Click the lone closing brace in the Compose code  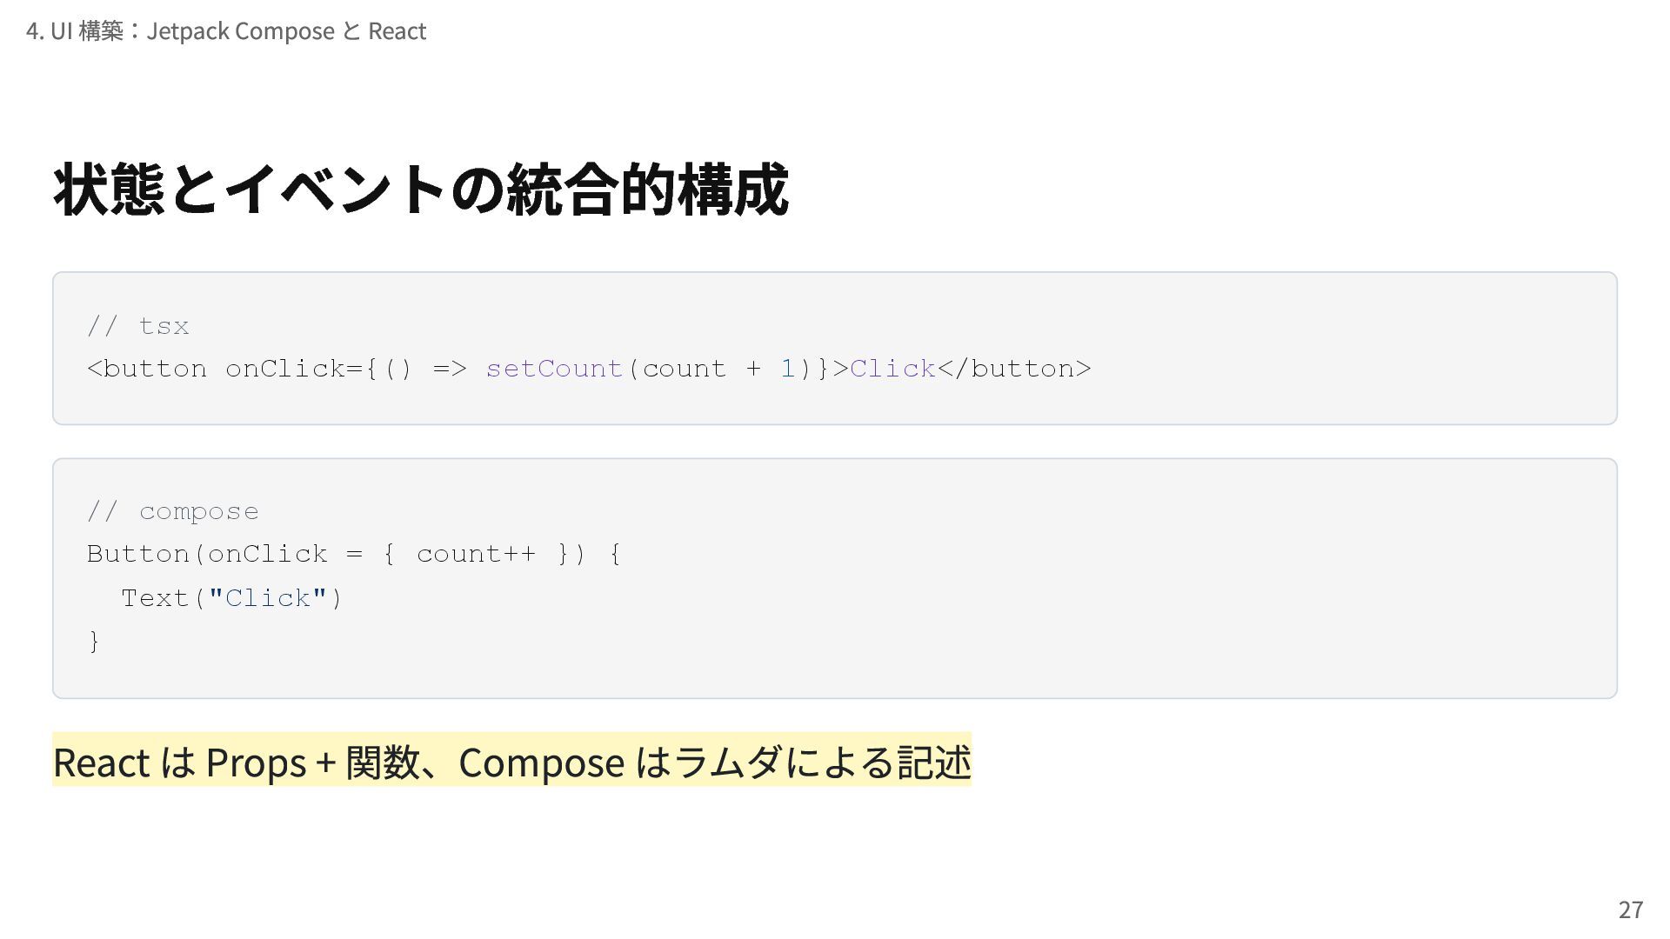coord(94,642)
